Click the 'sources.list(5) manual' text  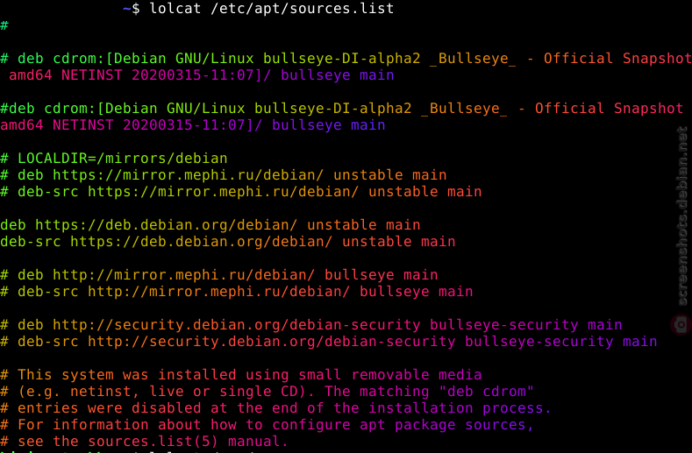(x=183, y=442)
